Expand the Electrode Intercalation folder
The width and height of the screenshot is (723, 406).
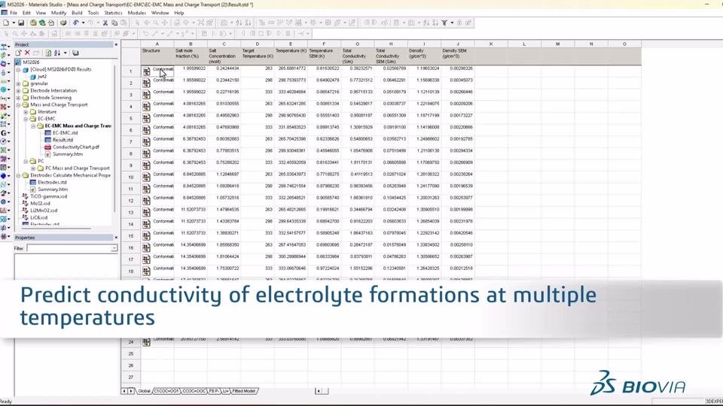click(x=18, y=91)
